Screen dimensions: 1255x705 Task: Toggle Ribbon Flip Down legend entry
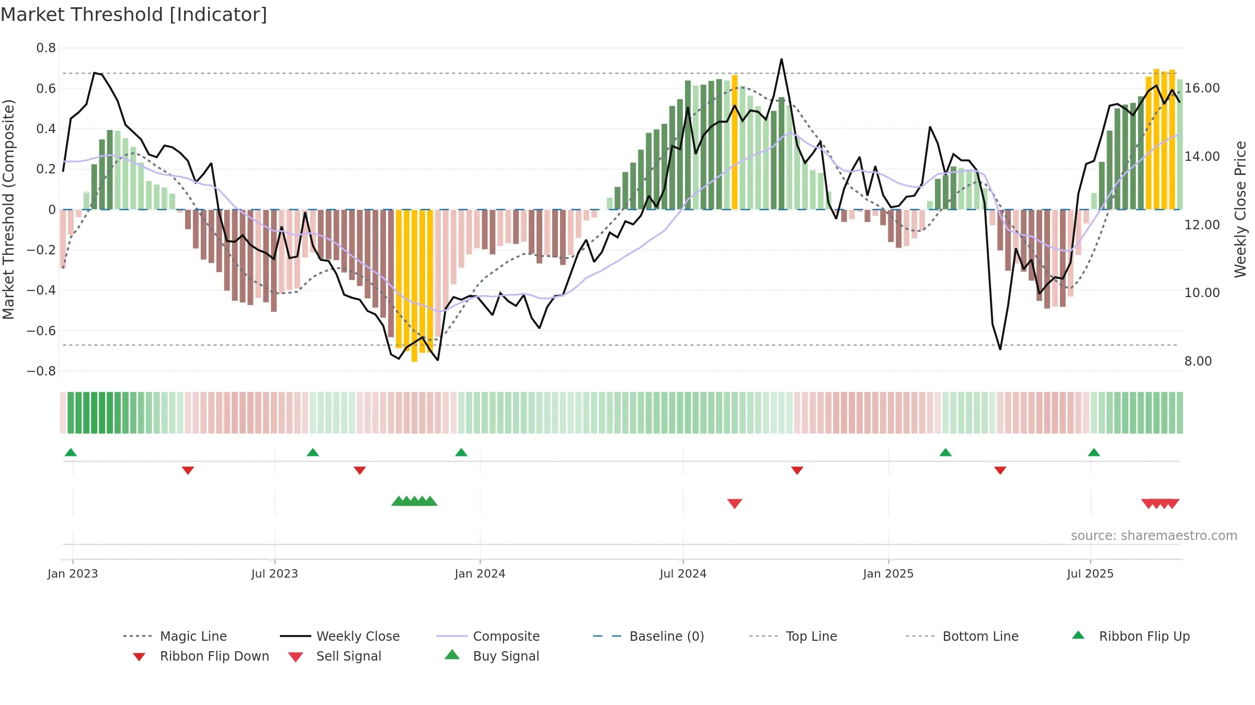click(x=201, y=656)
